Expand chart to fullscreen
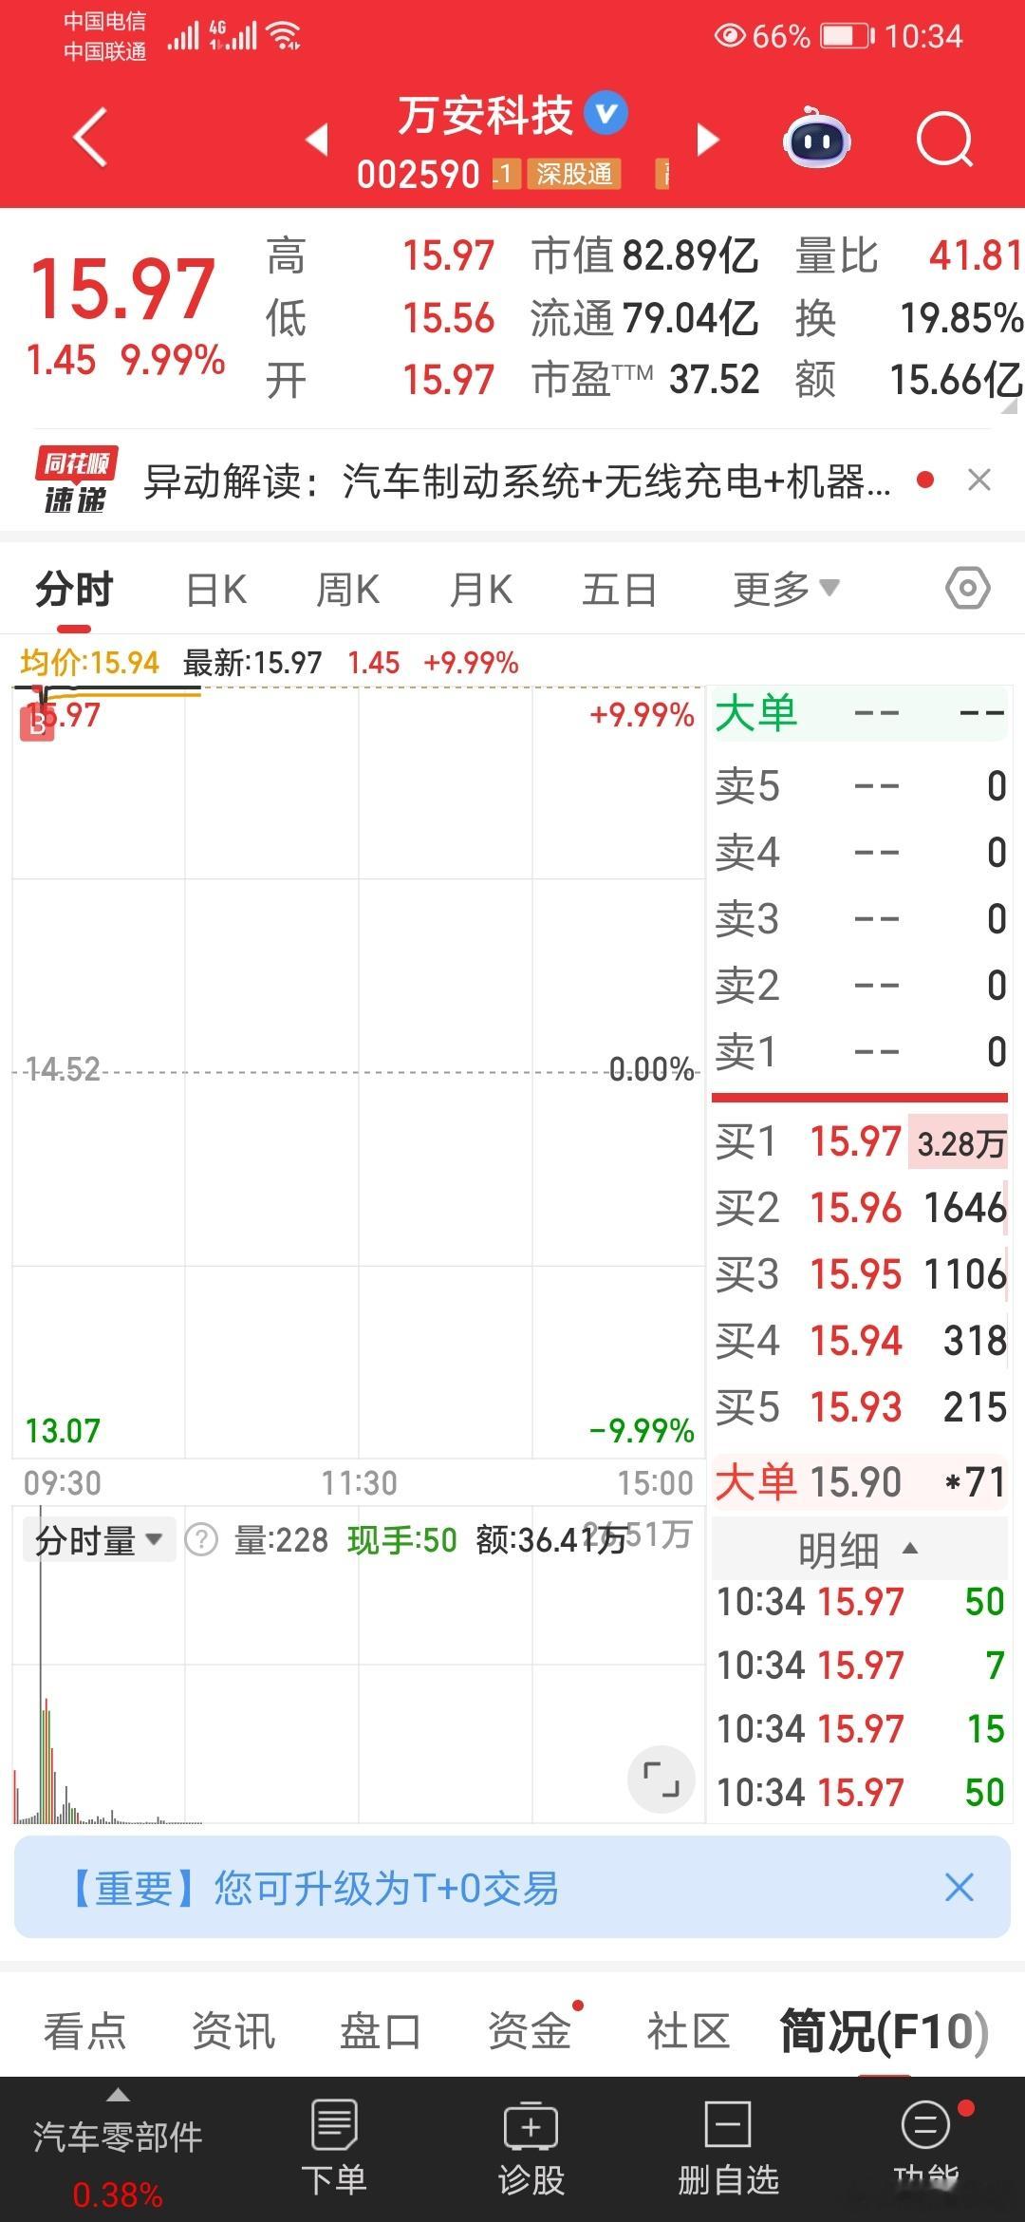The width and height of the screenshot is (1025, 2222). tap(662, 1779)
